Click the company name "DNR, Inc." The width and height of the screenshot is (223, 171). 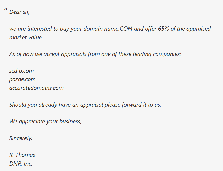click(21, 164)
